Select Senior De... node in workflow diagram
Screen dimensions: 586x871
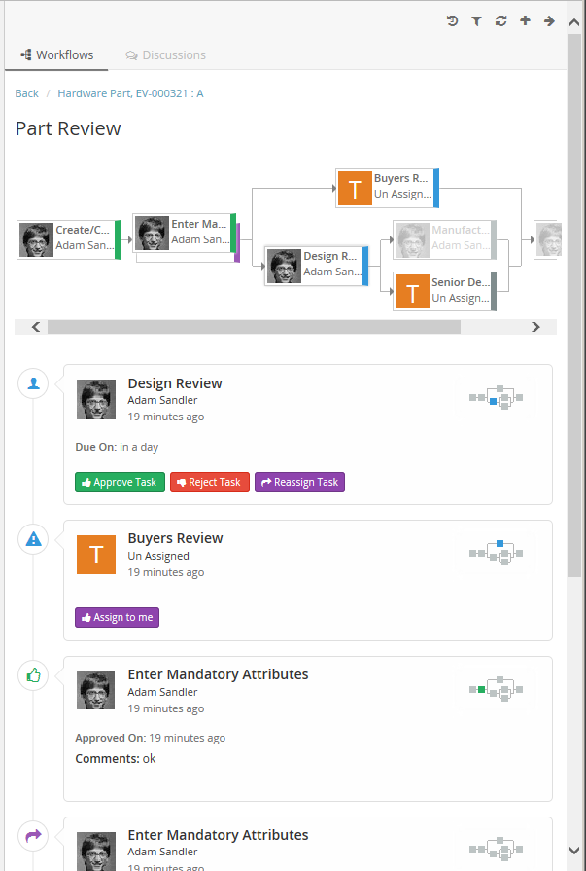pyautogui.click(x=444, y=291)
